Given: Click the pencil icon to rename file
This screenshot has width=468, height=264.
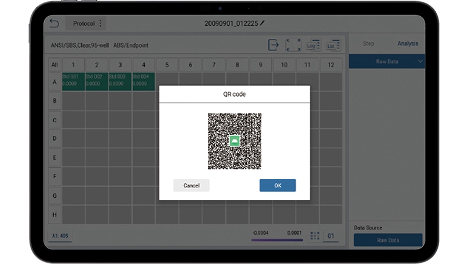Looking at the screenshot, I should coord(262,23).
